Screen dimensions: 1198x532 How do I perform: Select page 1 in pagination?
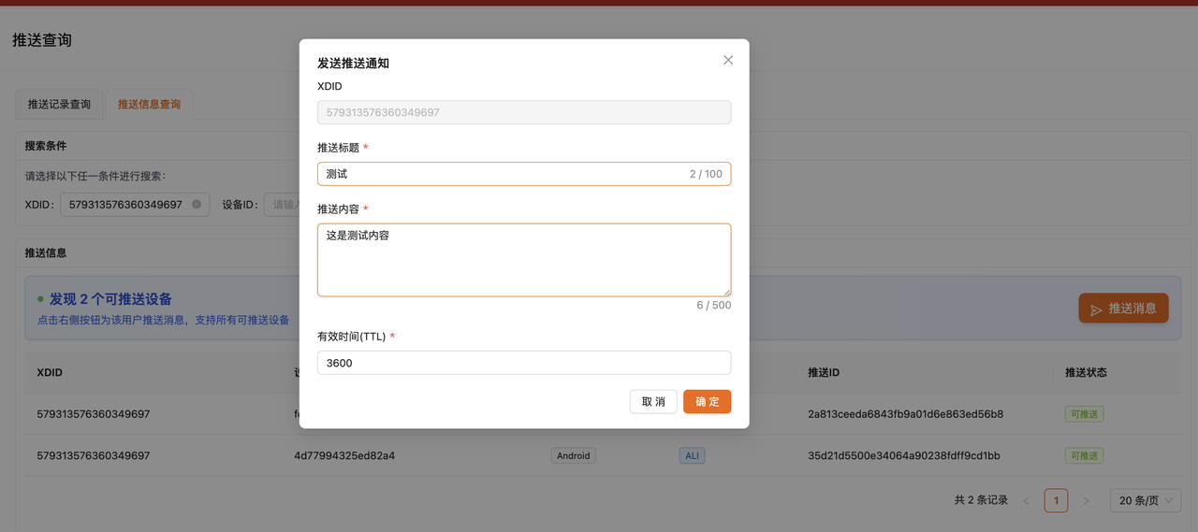tap(1056, 501)
